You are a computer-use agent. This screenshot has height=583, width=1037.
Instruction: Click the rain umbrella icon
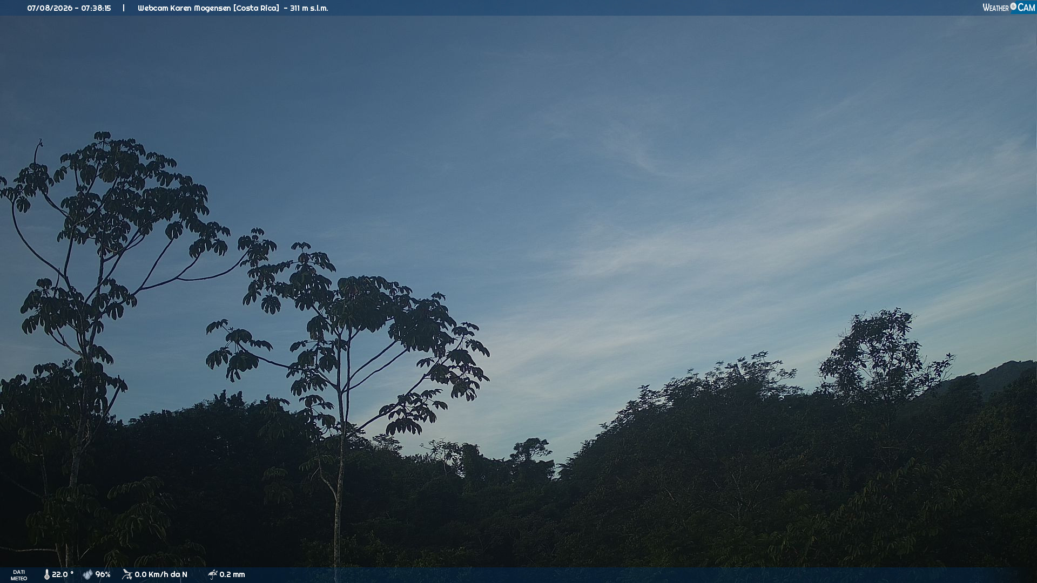212,574
